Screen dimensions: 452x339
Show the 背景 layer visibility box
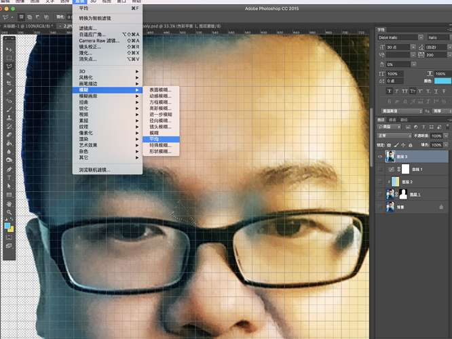coord(380,207)
